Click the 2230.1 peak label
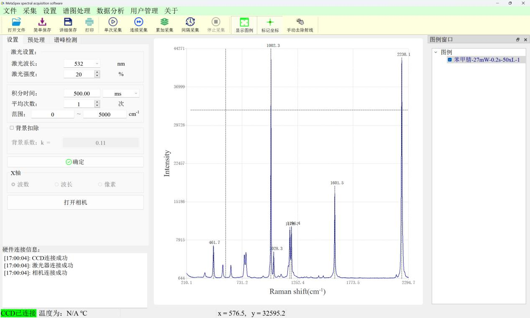This screenshot has height=318, width=530. 404,54
